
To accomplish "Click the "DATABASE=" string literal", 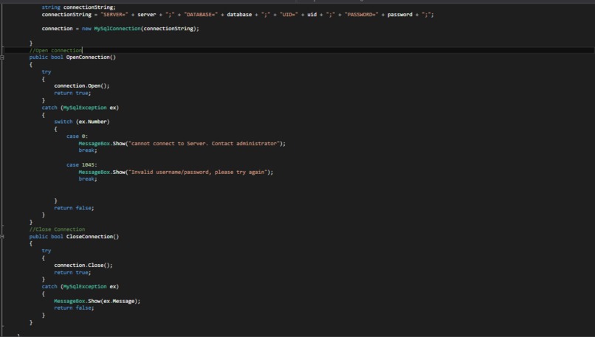I will 201,15.
